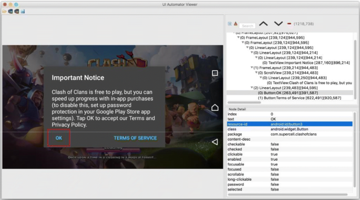
Task: Select the scrollable property row
Action: point(290,174)
